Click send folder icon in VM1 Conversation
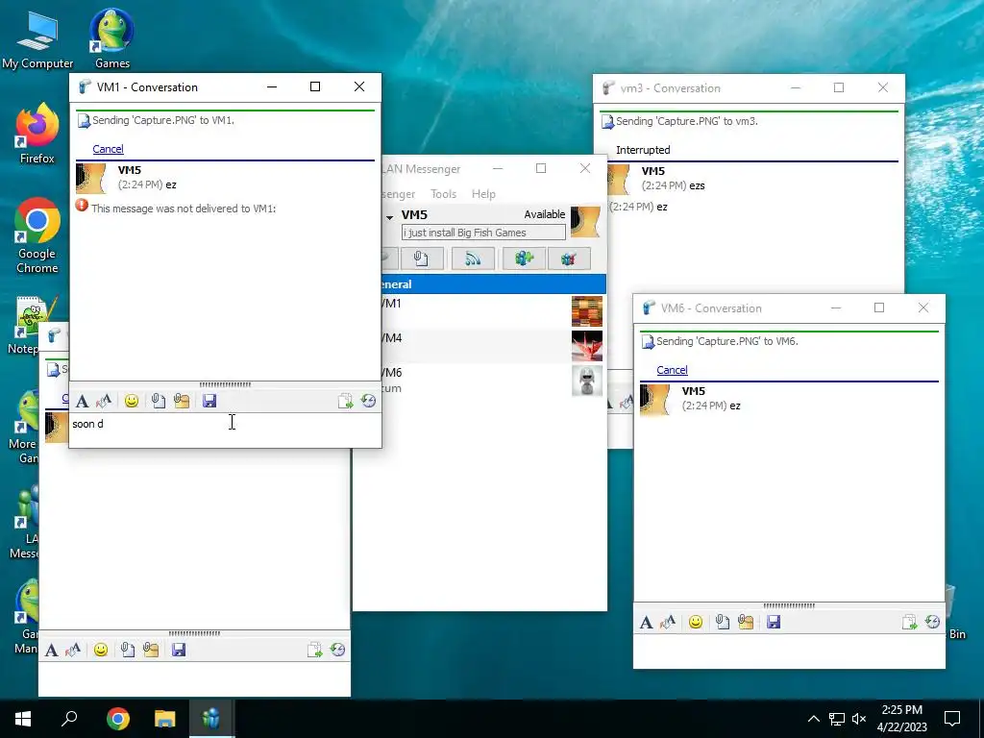Viewport: 984px width, 738px height. 182,401
